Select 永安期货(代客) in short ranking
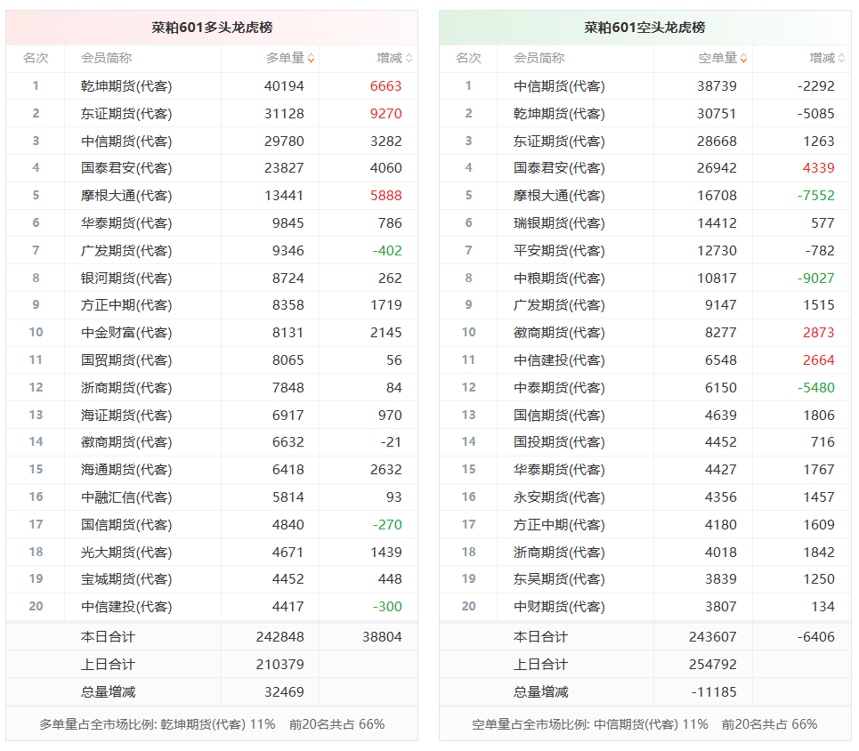This screenshot has width=859, height=751. [x=559, y=497]
